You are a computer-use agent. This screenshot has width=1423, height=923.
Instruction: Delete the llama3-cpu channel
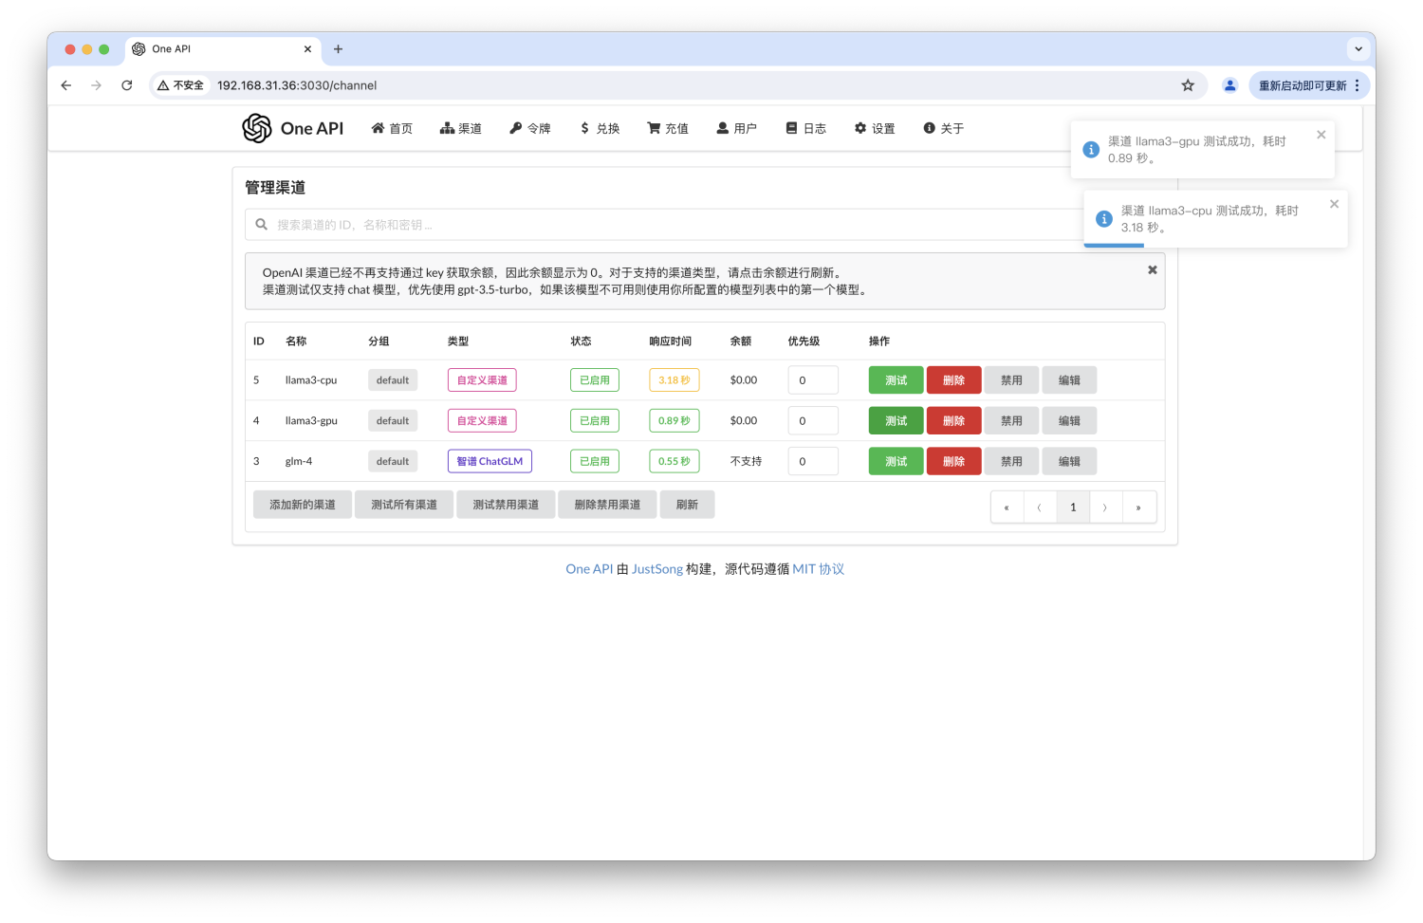[x=953, y=380]
